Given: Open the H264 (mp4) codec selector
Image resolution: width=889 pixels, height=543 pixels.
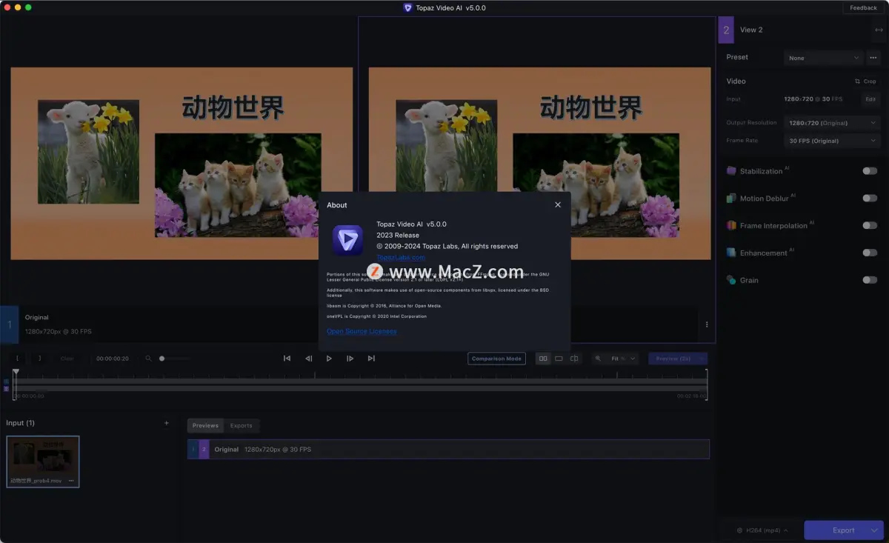Looking at the screenshot, I should tap(762, 530).
